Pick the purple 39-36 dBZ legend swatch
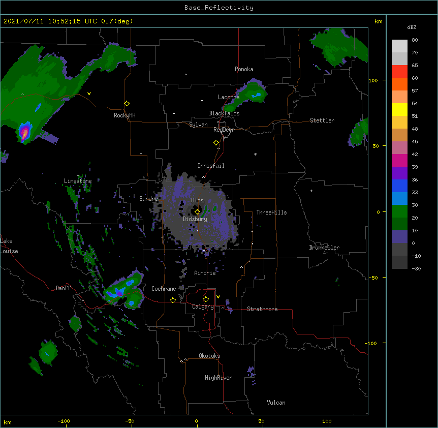438x428 pixels. tap(399, 173)
